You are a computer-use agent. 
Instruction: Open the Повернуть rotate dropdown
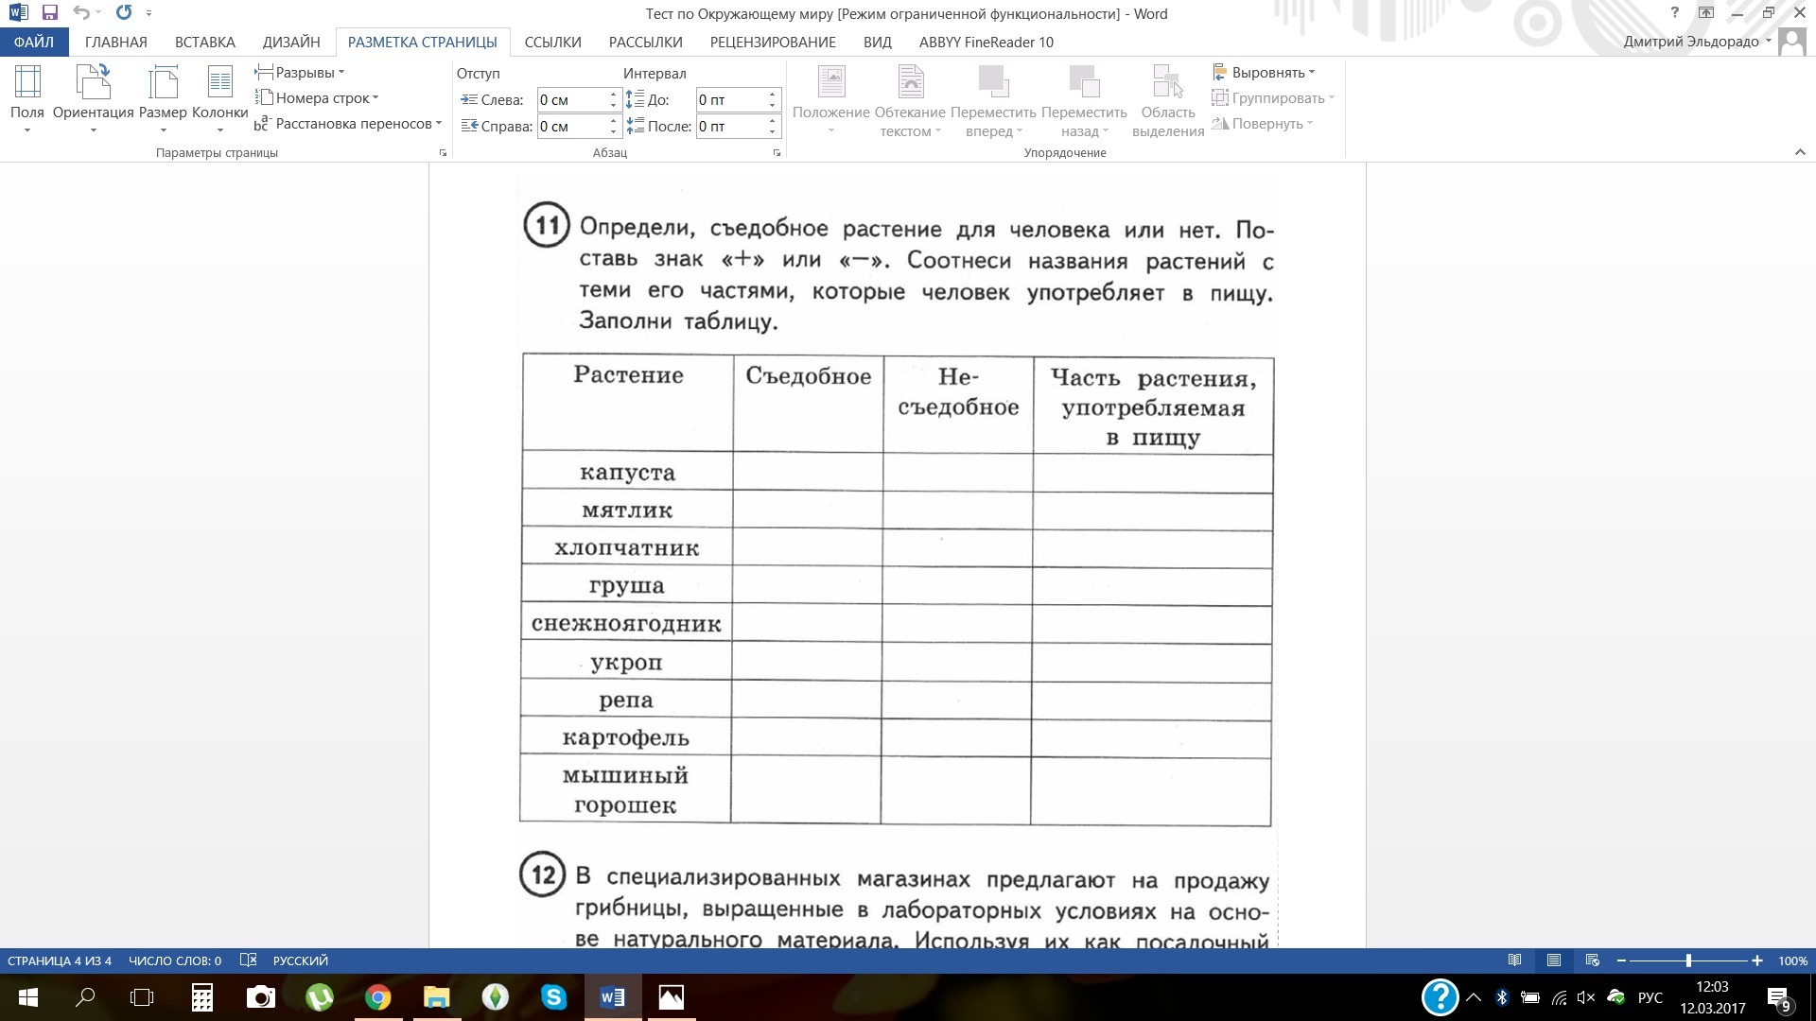click(x=1263, y=124)
